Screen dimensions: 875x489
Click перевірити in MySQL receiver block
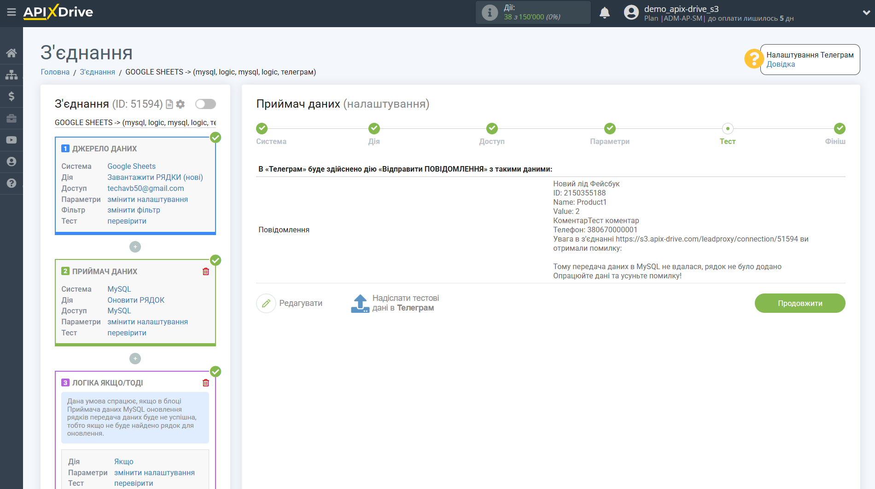click(127, 333)
